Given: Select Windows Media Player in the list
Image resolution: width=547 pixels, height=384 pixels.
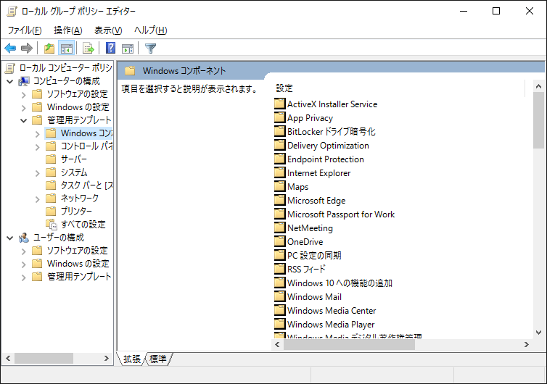Looking at the screenshot, I should [x=331, y=324].
